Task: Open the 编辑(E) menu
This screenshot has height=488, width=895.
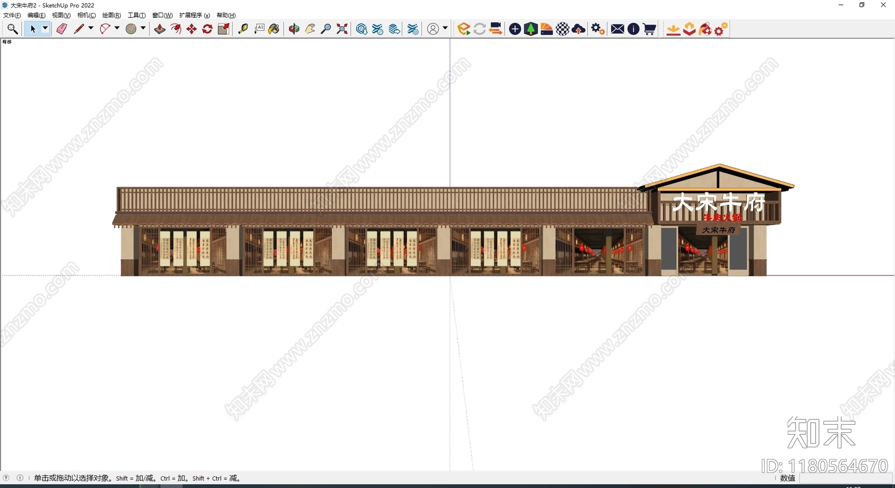Action: [x=36, y=15]
